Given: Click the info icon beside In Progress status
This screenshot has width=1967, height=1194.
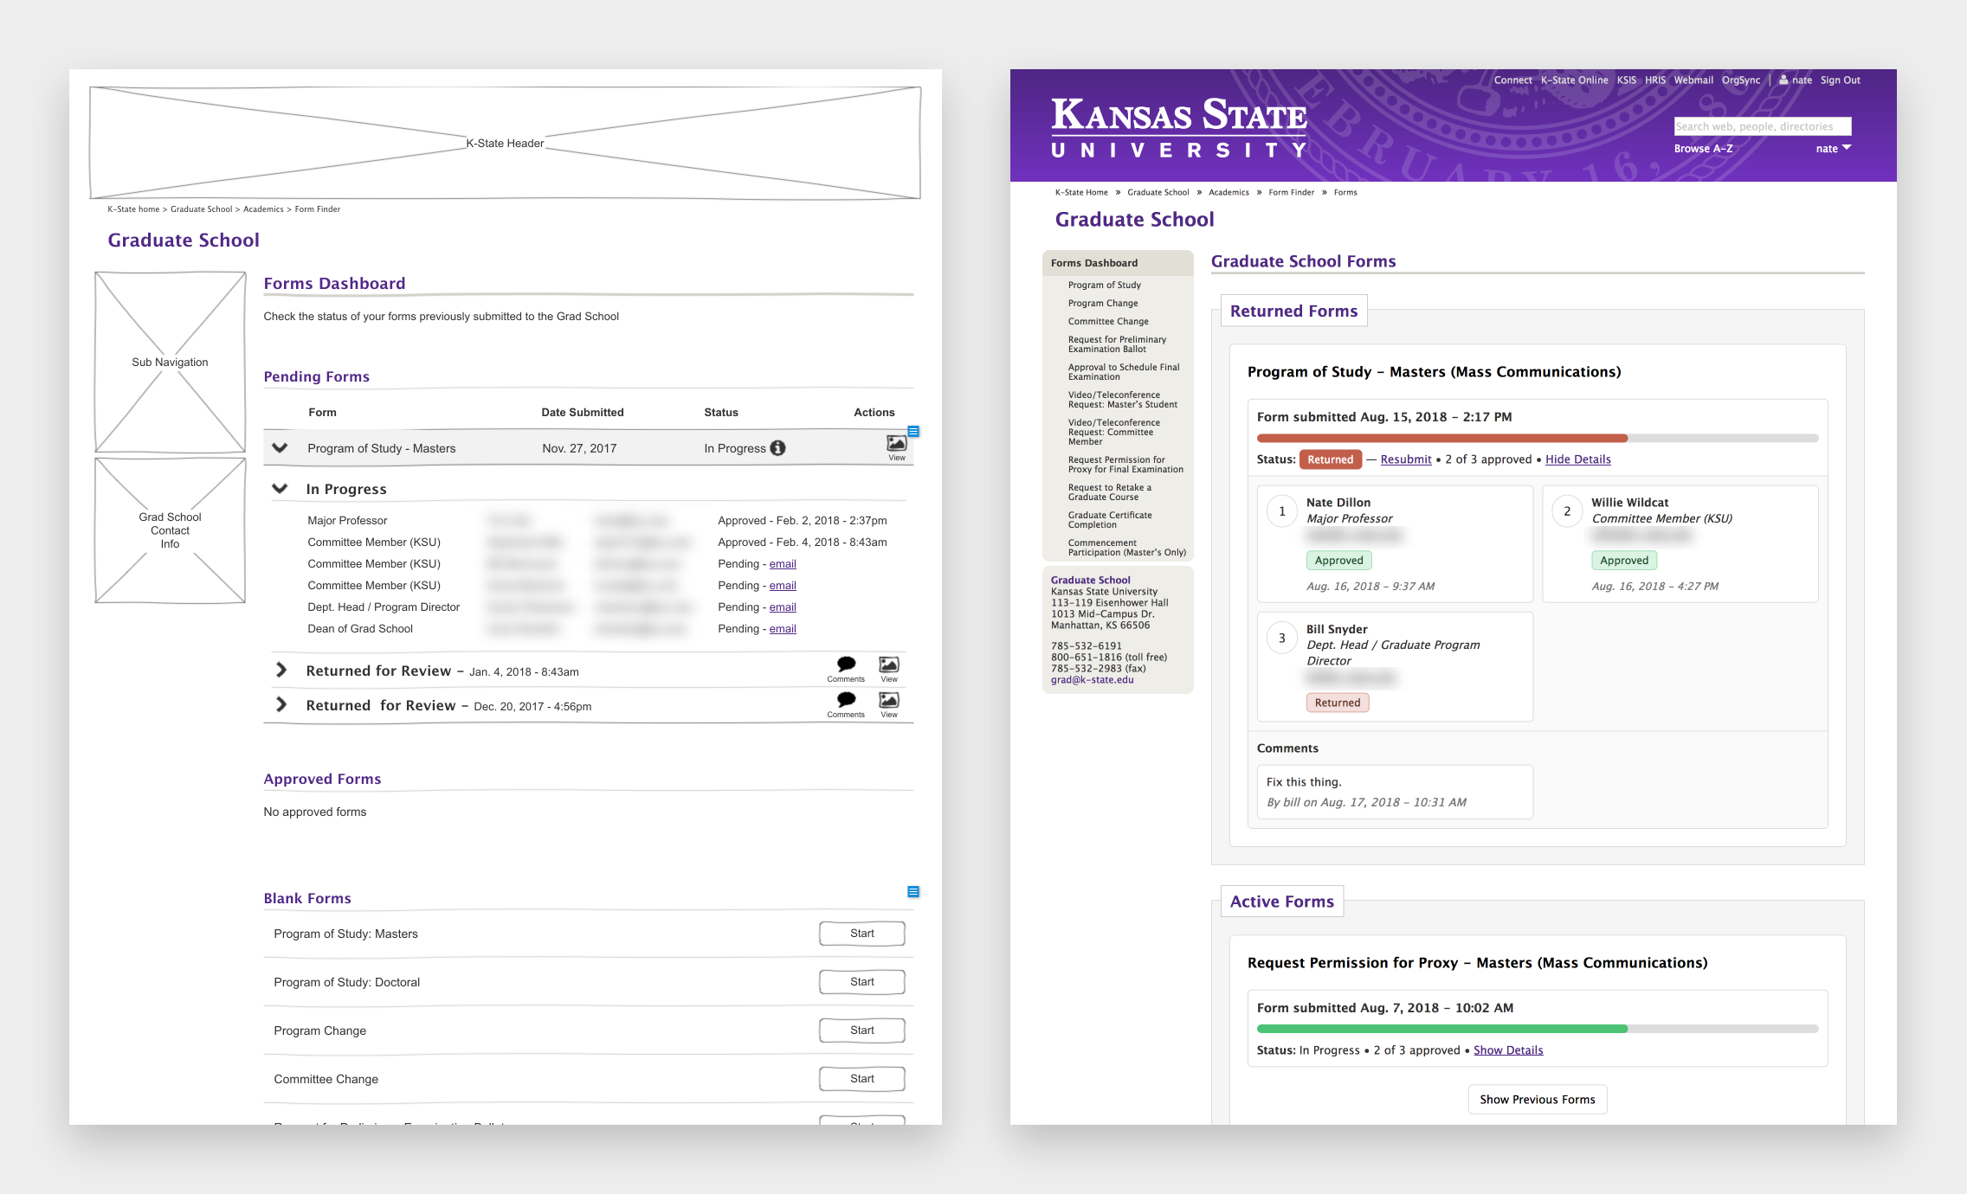Looking at the screenshot, I should [x=777, y=448].
